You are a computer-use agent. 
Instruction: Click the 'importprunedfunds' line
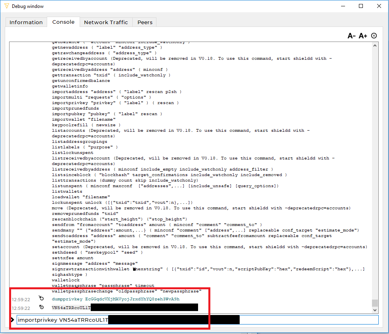75,108
